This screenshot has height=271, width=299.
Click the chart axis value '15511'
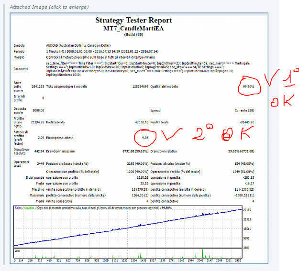(x=247, y=229)
